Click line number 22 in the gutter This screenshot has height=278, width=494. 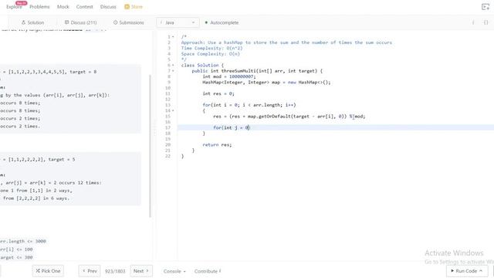click(x=168, y=156)
